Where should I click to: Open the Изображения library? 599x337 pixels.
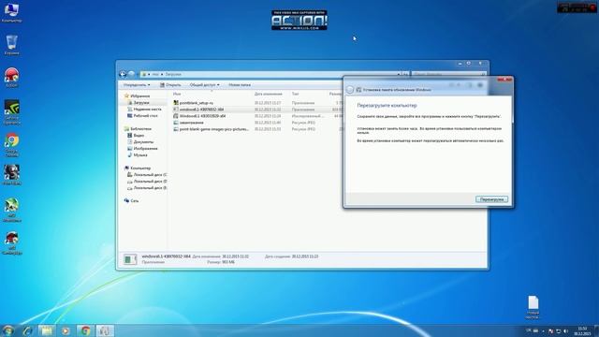coord(142,148)
